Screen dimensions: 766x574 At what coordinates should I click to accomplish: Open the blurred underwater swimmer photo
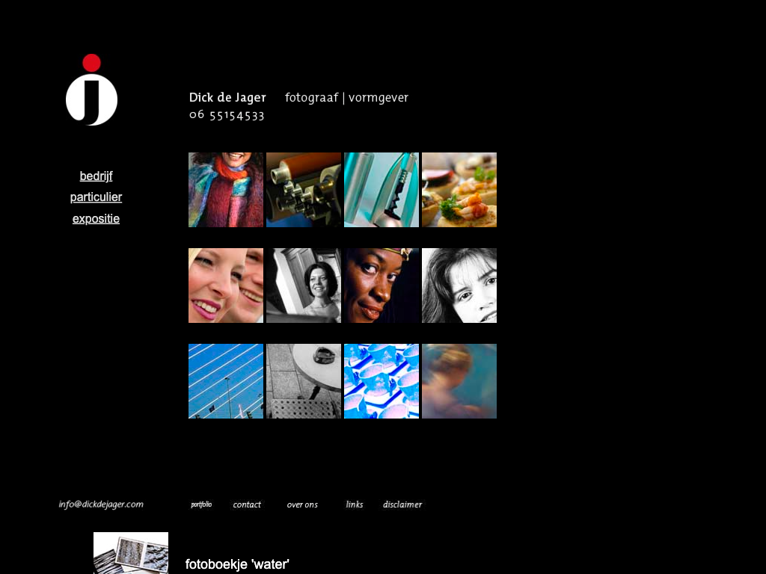[459, 381]
